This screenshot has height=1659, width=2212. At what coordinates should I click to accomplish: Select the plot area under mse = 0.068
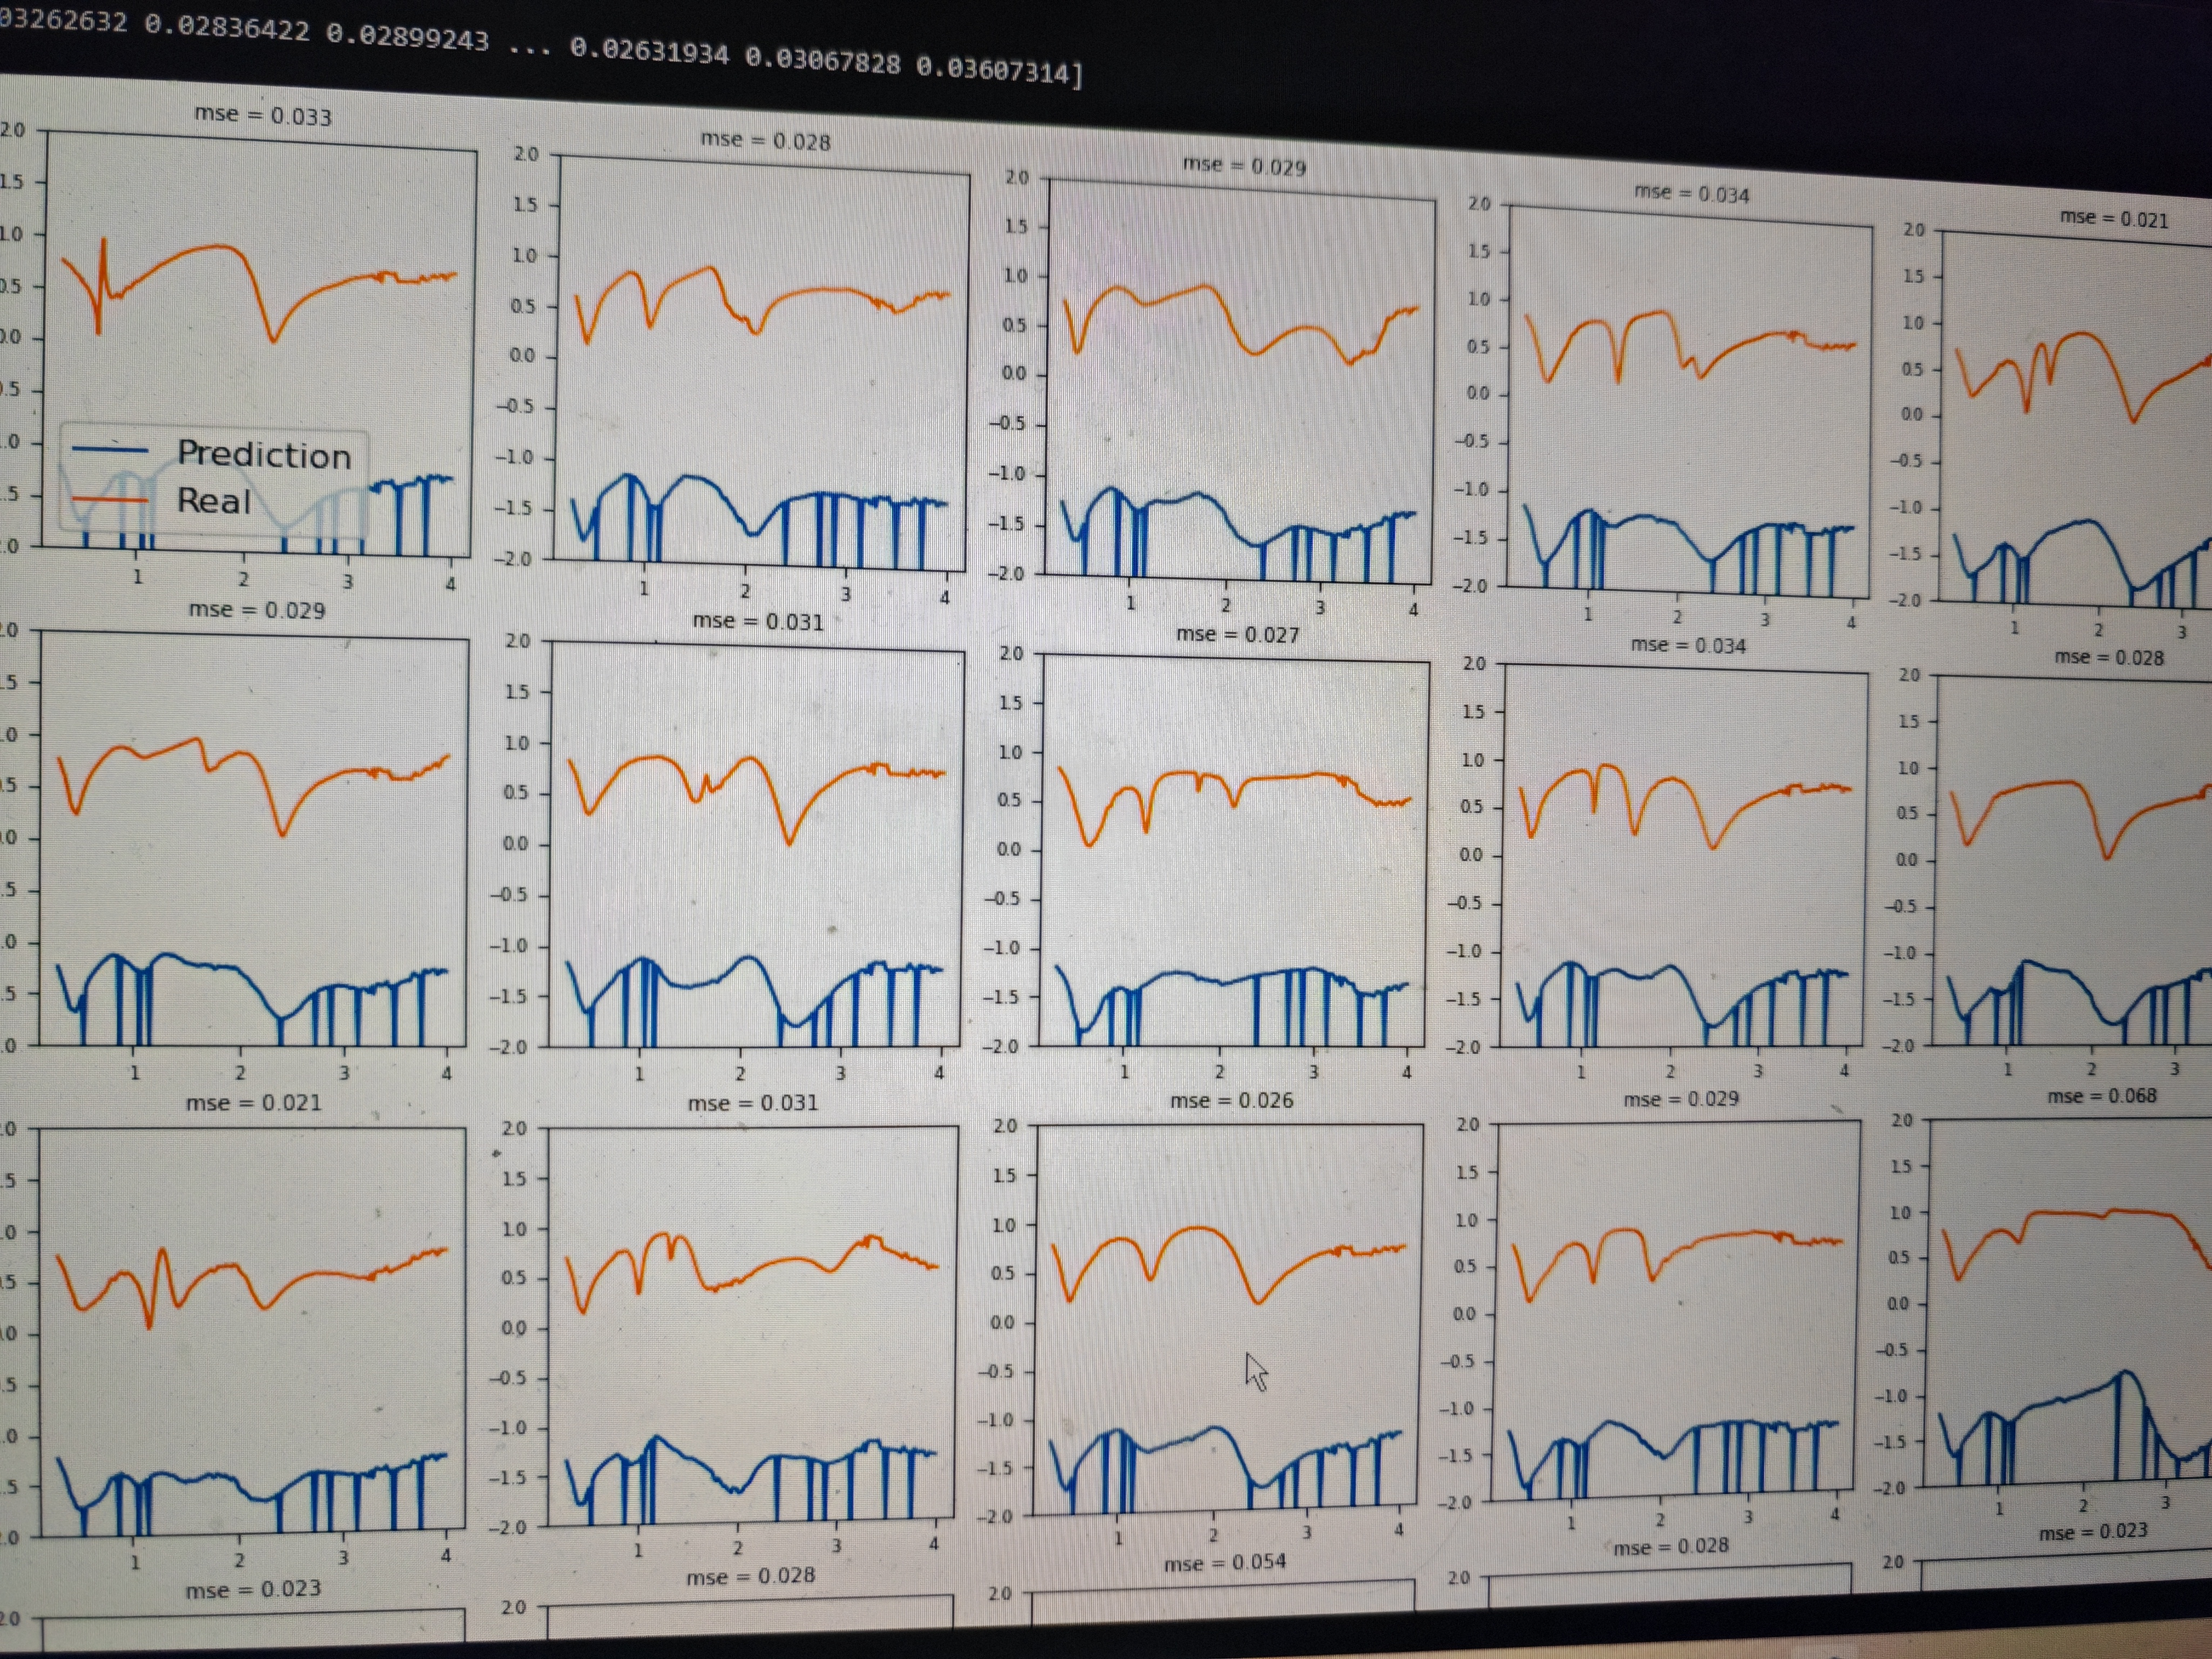2070,1300
